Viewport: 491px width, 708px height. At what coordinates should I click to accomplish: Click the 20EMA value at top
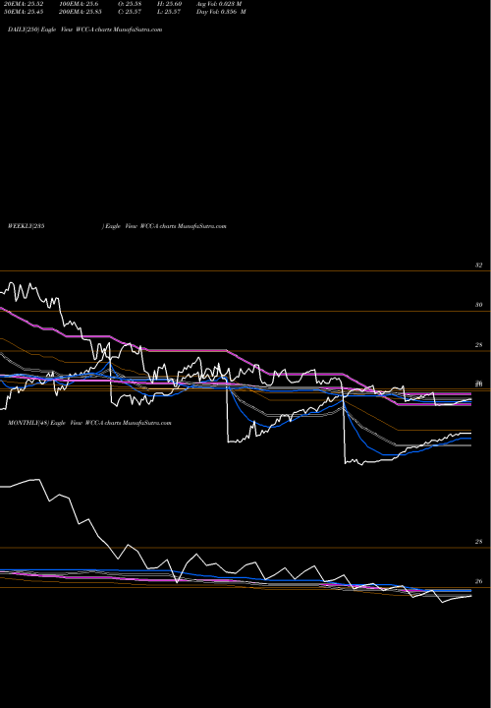coord(24,4)
